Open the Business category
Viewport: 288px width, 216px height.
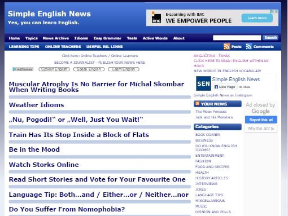tap(204, 140)
